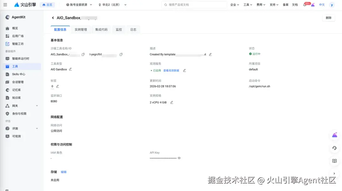Open the 支持 dropdown menu
The width and height of the screenshot is (342, 191).
[274, 4]
